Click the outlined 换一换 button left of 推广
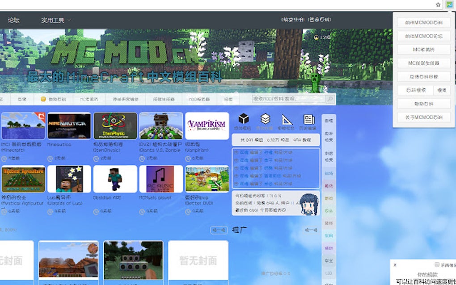Image resolution: width=456 pixels, height=285 pixels. point(219,230)
